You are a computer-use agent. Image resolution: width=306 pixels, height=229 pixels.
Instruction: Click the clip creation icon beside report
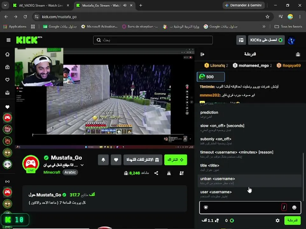182,173
